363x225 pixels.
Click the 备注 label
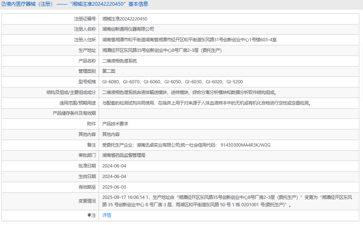[x=91, y=145]
